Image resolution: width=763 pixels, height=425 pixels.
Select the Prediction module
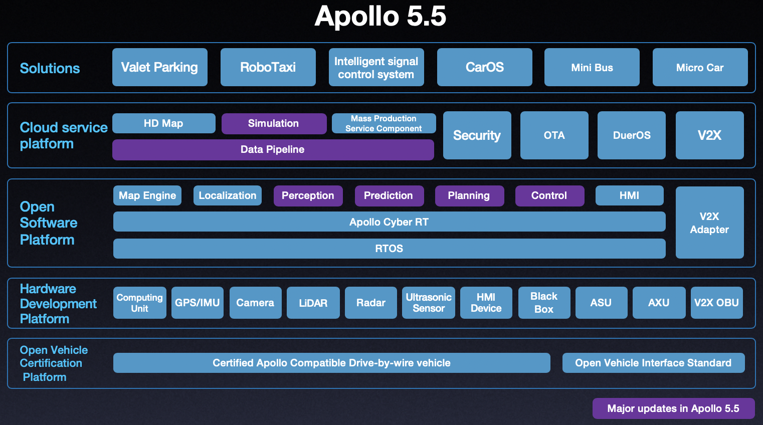click(x=389, y=195)
